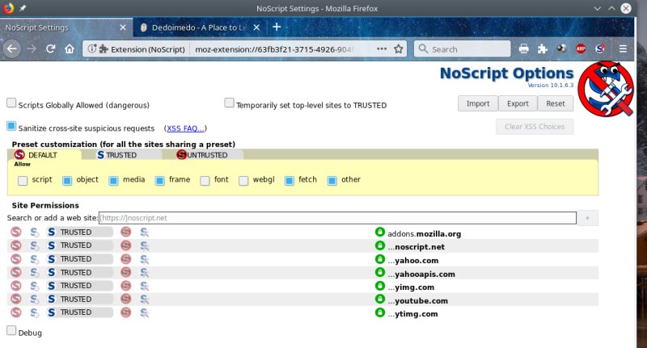Click the green lock beside ytimg.com
This screenshot has height=348, width=647.
pyautogui.click(x=379, y=312)
